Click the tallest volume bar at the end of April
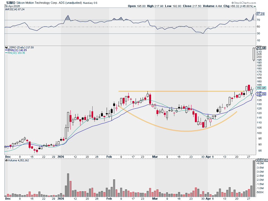 pyautogui.click(x=254, y=179)
